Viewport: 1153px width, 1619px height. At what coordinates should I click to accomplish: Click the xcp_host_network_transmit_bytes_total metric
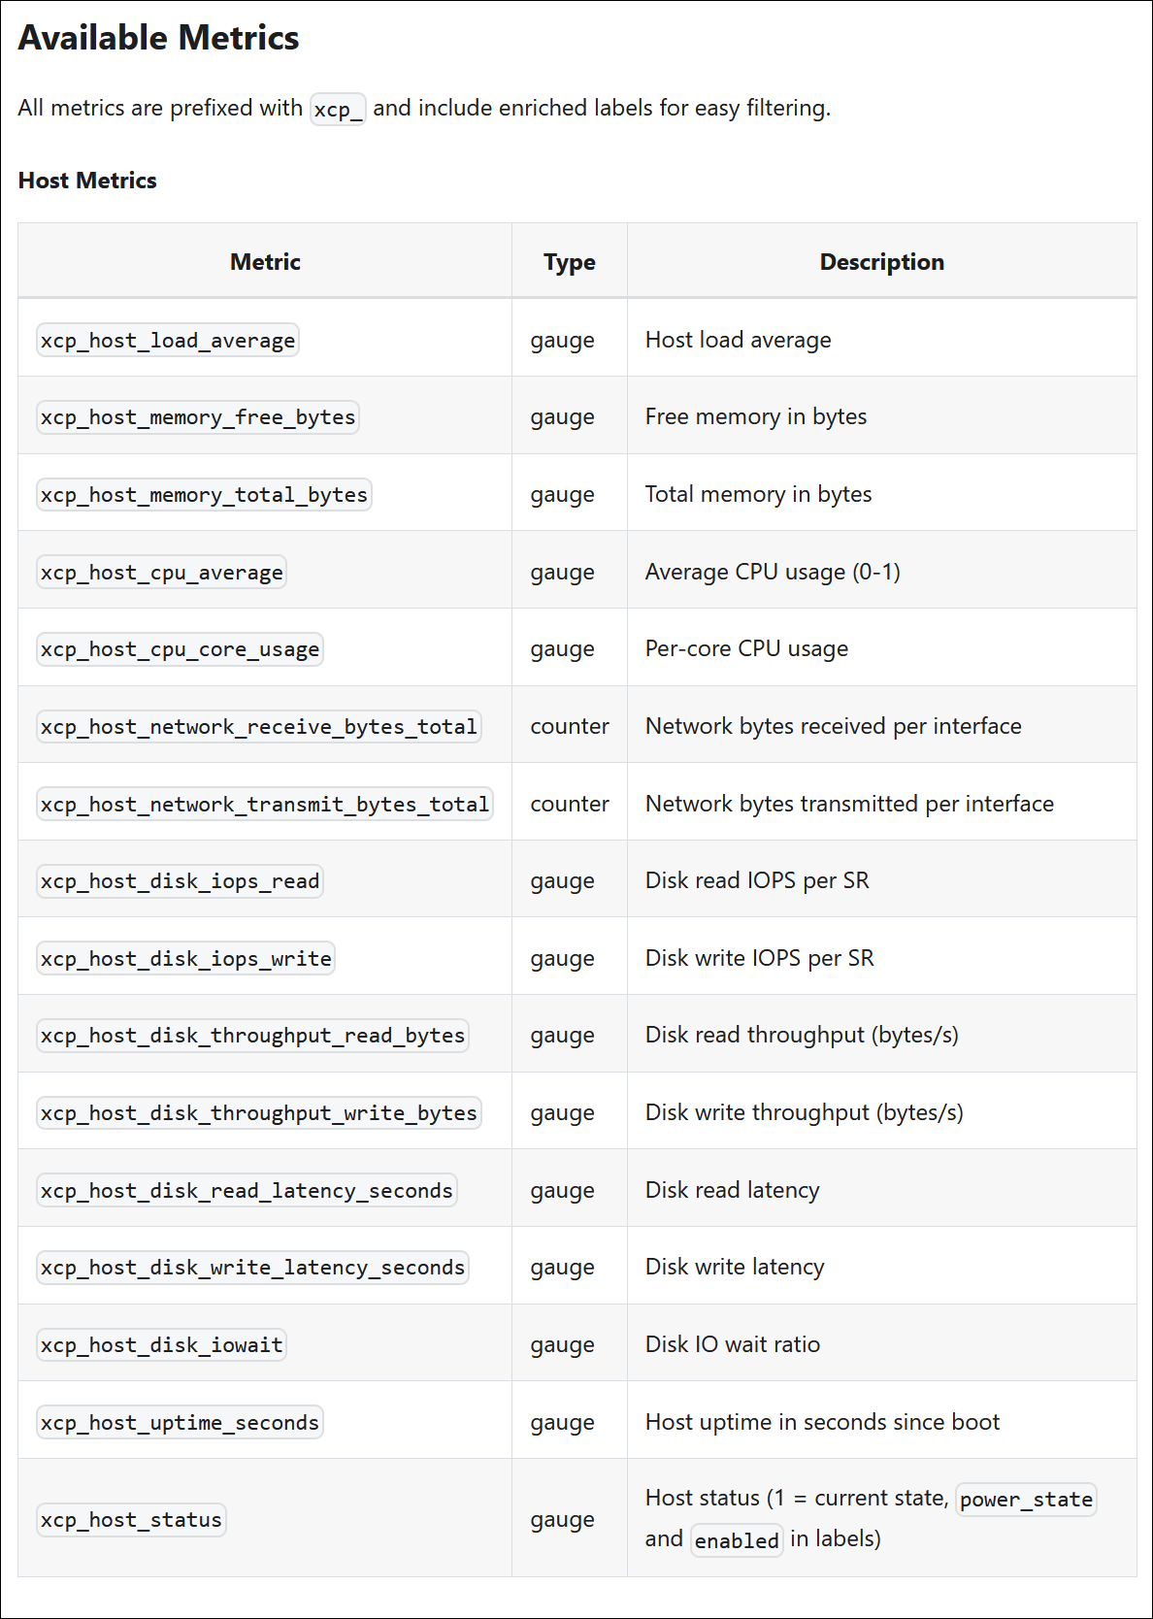click(x=265, y=805)
